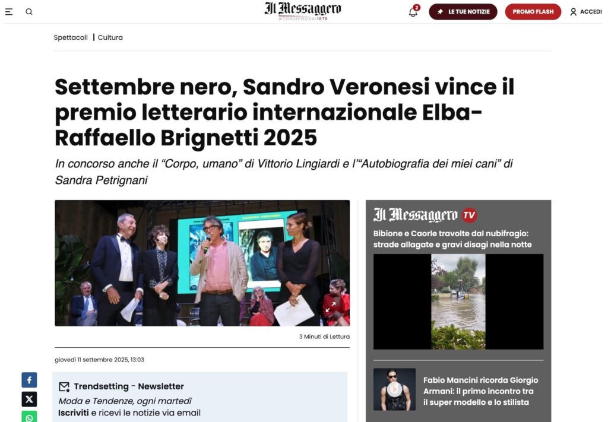Viewport: 608px width, 422px height.
Task: Go to Spettacoli section
Action: [71, 37]
